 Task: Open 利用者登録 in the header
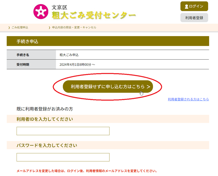pos(194,18)
